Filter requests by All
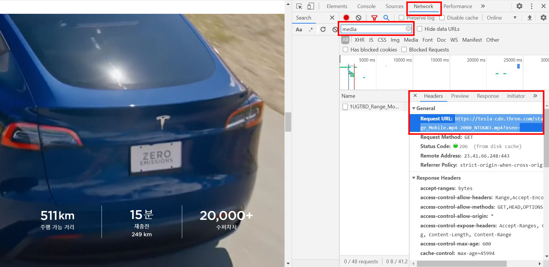549x267 pixels. (x=345, y=40)
